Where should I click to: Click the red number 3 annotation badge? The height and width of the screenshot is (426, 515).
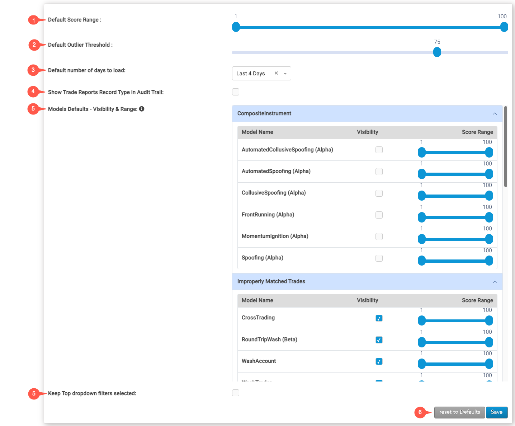click(x=33, y=70)
